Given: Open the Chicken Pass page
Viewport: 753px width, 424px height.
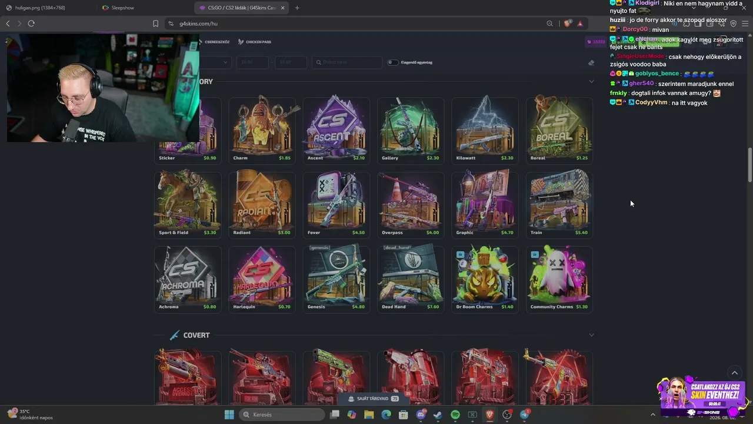Looking at the screenshot, I should pos(255,42).
